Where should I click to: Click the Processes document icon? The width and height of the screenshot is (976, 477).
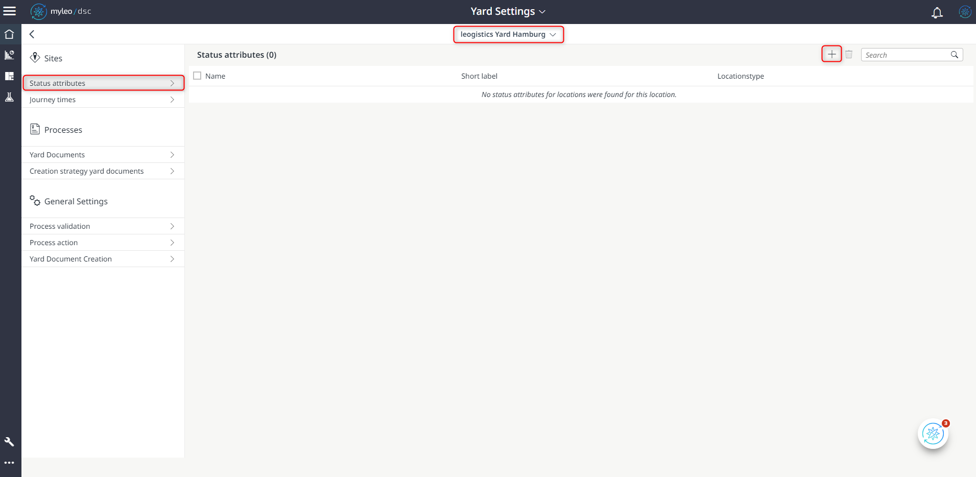[x=35, y=129]
